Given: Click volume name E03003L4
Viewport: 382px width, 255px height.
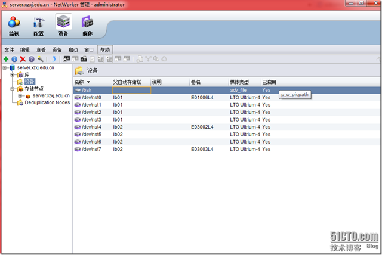Looking at the screenshot, I should (202, 149).
